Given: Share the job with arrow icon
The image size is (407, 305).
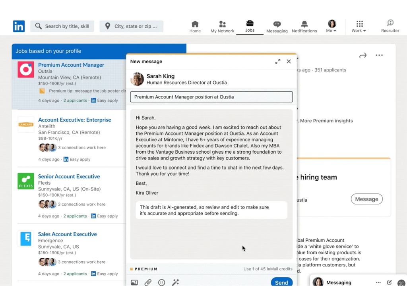Looking at the screenshot, I should coord(363,56).
